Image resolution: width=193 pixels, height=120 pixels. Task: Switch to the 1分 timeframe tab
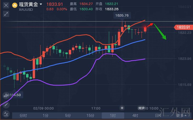point(46,116)
